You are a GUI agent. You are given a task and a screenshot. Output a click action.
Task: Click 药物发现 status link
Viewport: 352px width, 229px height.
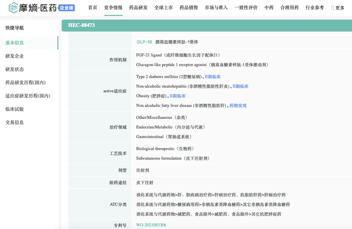point(238,106)
